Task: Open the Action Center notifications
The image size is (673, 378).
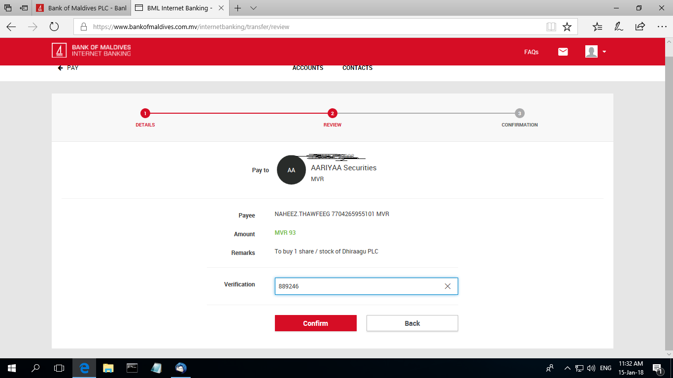Action: tap(657, 368)
